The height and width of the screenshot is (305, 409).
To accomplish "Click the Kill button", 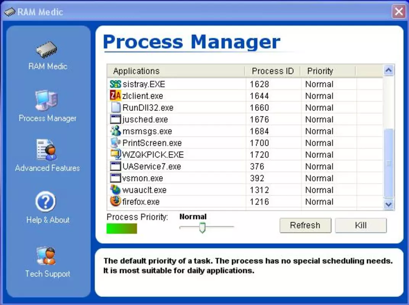I will [x=361, y=225].
